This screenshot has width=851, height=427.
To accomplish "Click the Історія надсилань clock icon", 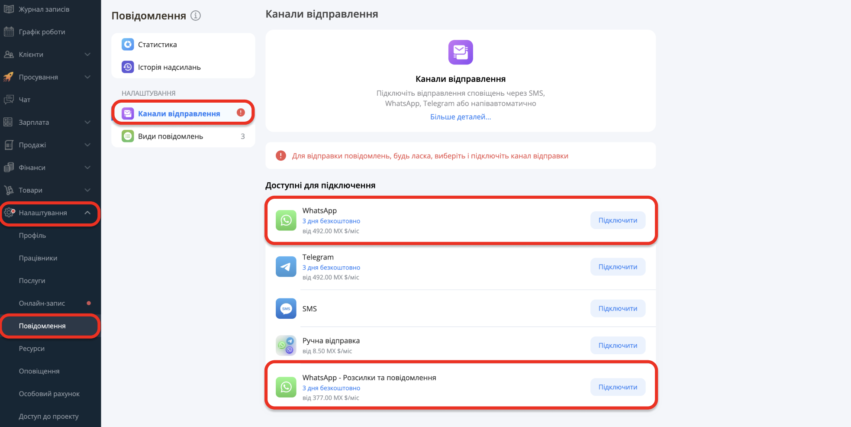I will pos(128,67).
